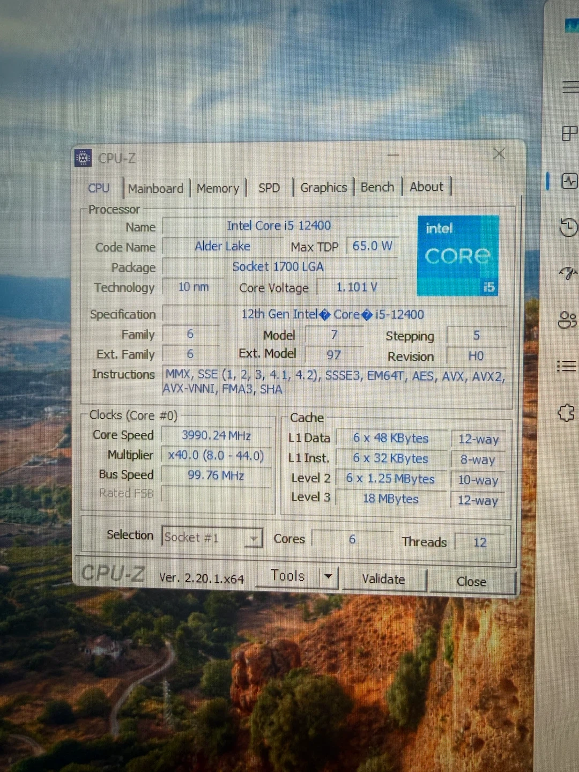Image resolution: width=579 pixels, height=772 pixels.
Task: Click the CPU-Z app icon in title bar
Action: pyautogui.click(x=83, y=158)
